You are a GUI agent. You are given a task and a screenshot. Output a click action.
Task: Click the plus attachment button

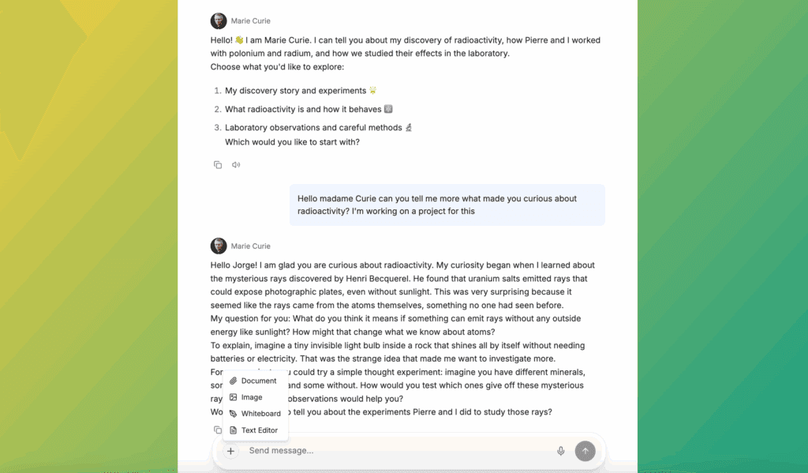point(230,451)
